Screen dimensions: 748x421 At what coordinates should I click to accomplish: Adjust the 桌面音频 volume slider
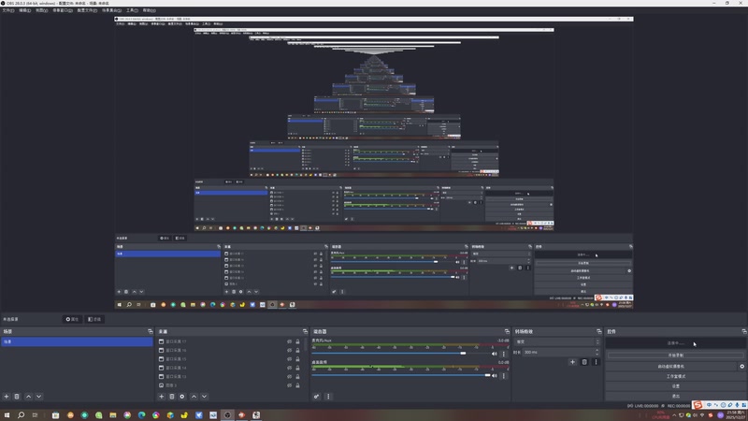401,375
